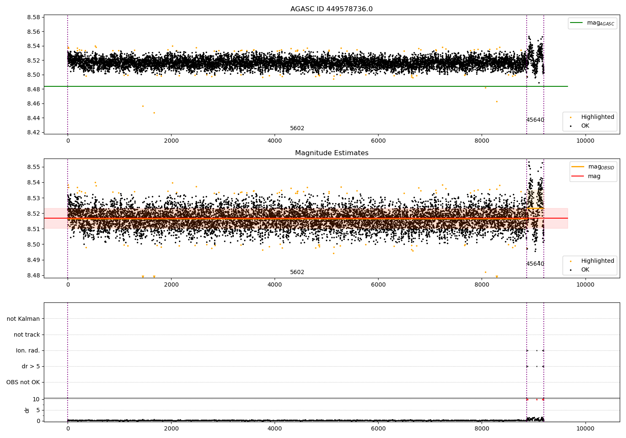This screenshot has width=626, height=438.
Task: Click the short orange mag OBSID line segment
Action: [535, 208]
